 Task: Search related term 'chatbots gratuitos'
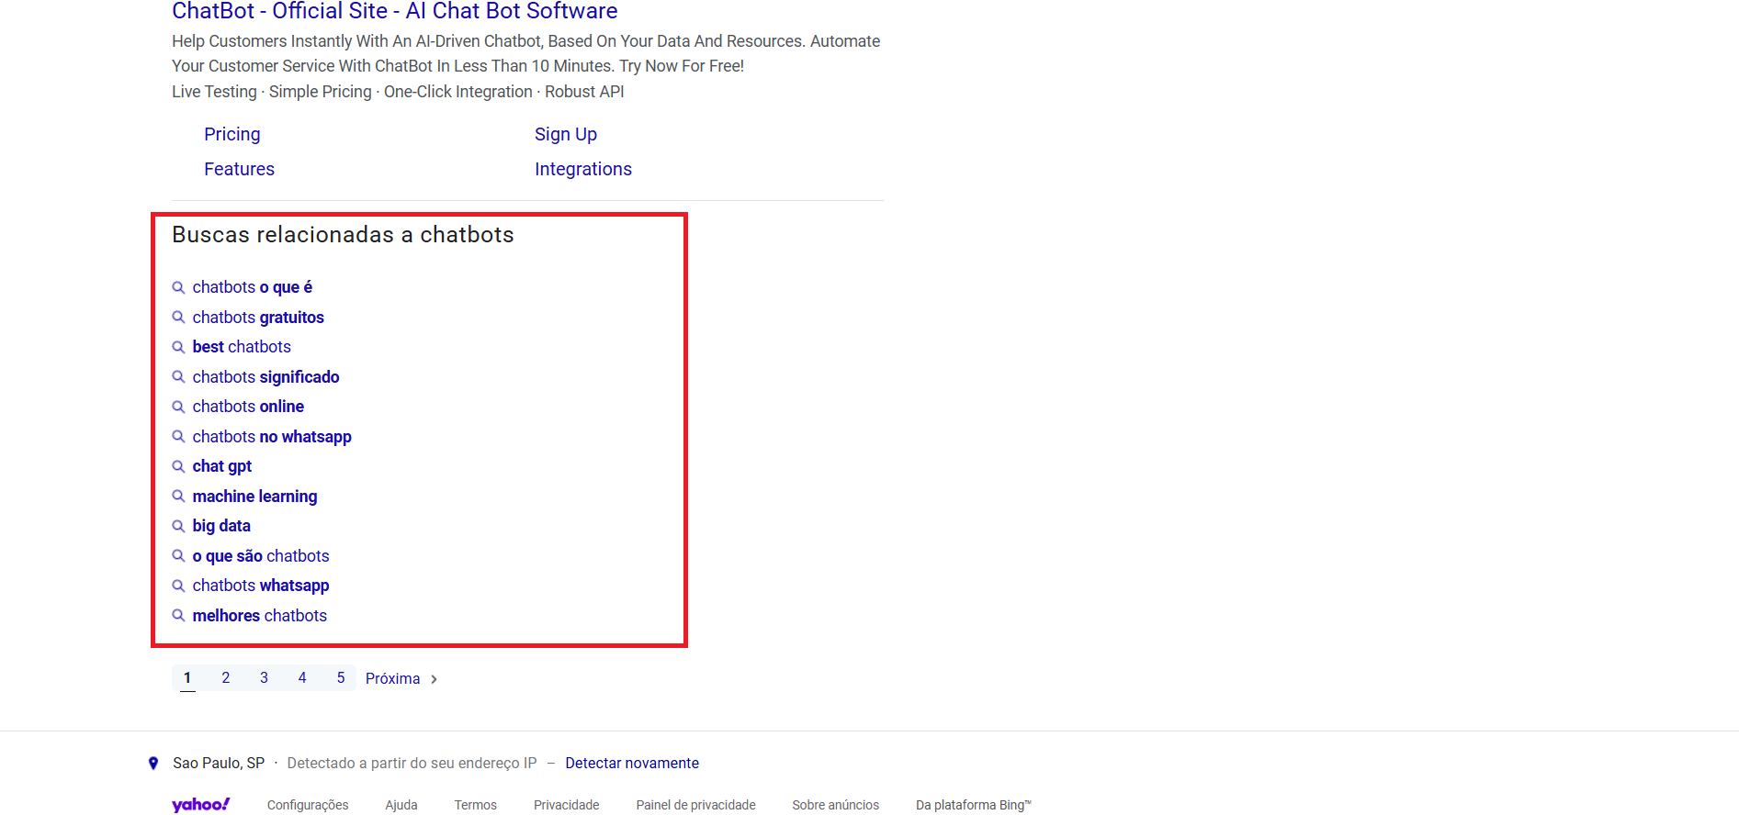[258, 318]
